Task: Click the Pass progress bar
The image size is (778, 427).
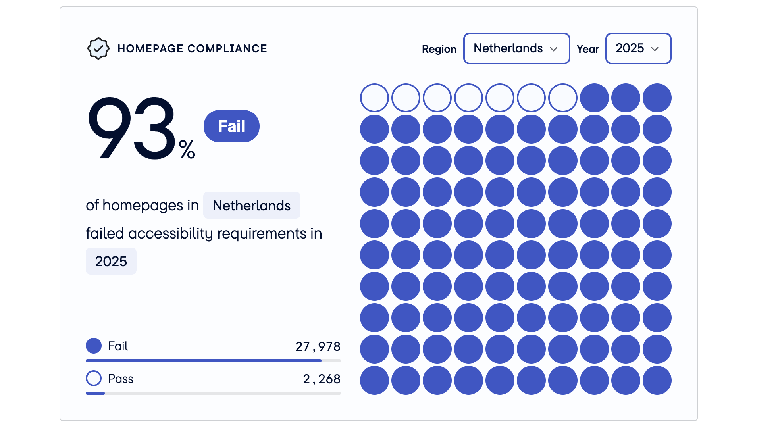Action: (213, 393)
